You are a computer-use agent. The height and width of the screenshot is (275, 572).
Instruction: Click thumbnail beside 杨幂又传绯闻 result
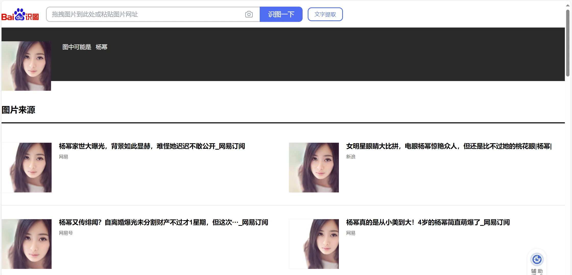pos(27,244)
